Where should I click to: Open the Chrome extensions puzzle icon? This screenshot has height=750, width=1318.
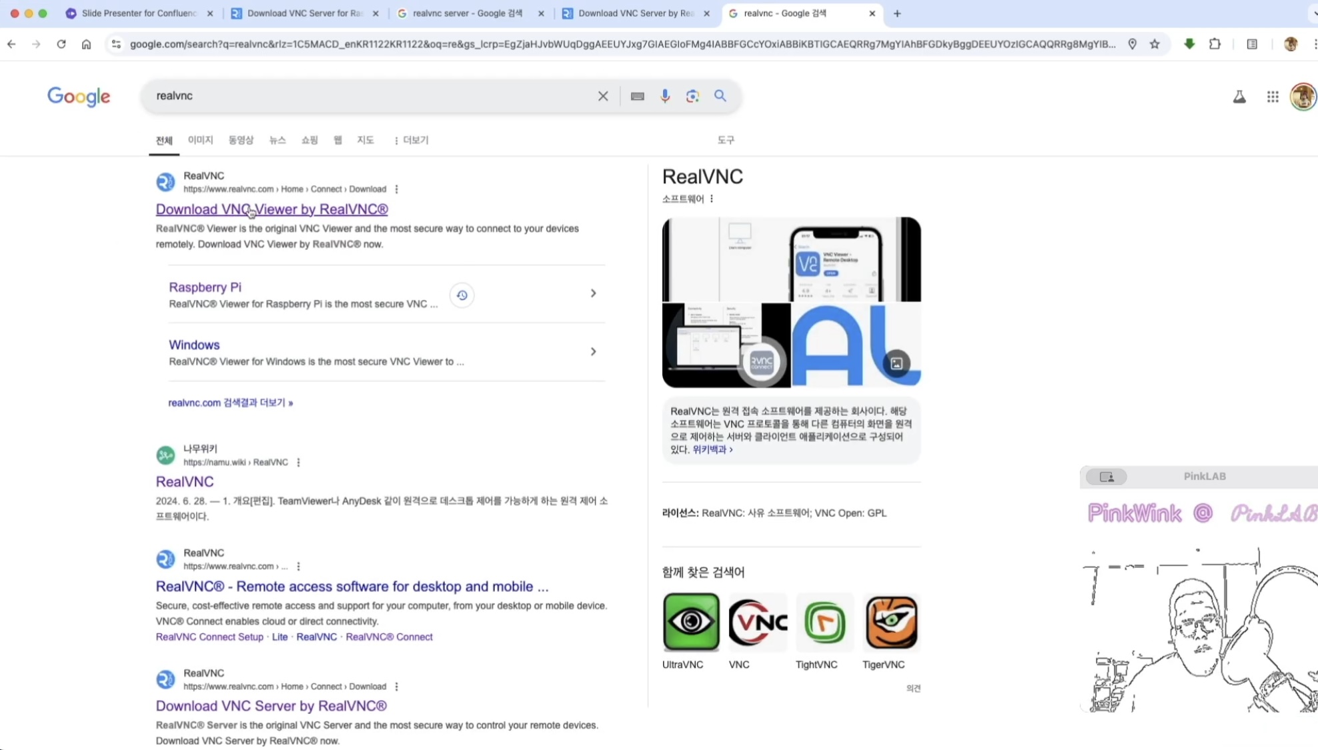coord(1215,44)
